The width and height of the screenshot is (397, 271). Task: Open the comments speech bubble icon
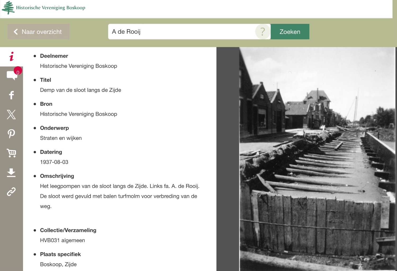pos(12,75)
